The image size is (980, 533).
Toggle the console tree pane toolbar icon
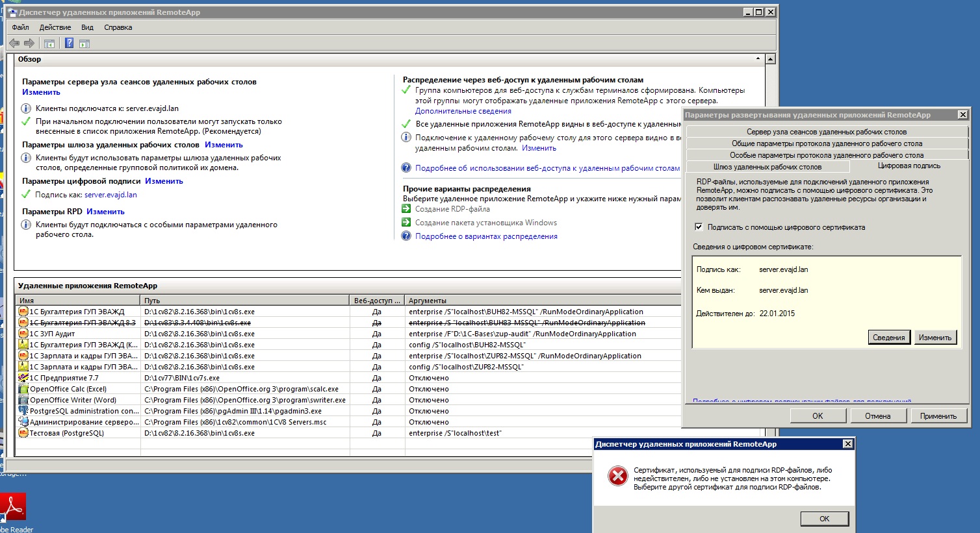pos(49,43)
